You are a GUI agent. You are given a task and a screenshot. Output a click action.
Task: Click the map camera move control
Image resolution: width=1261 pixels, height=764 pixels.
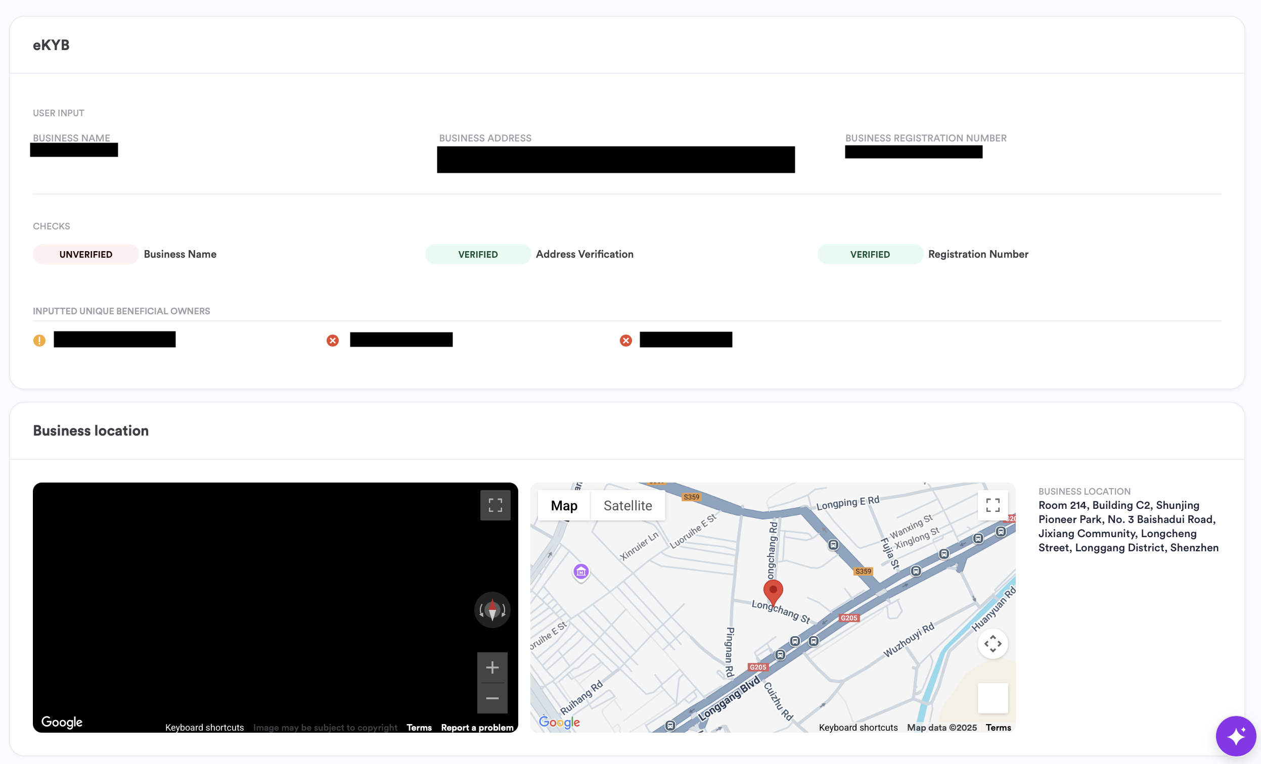coord(993,643)
